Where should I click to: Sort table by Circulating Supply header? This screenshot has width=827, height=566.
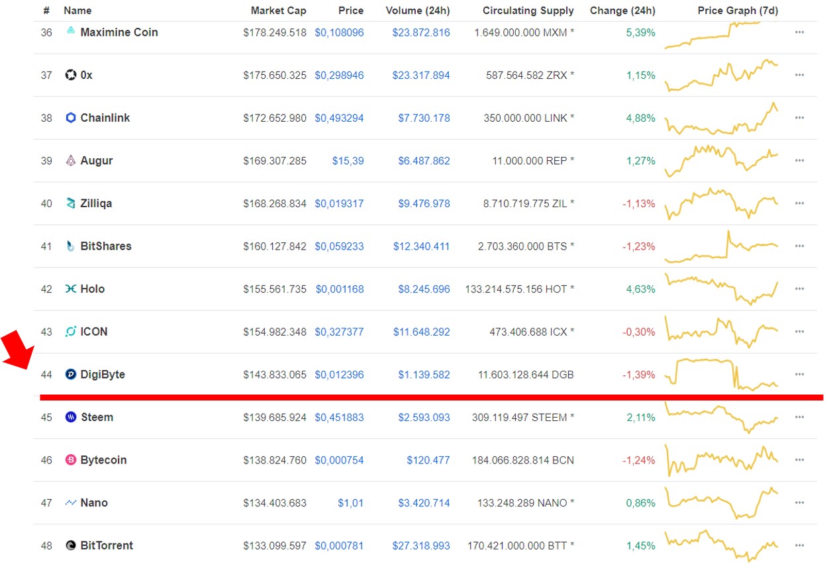(x=528, y=11)
